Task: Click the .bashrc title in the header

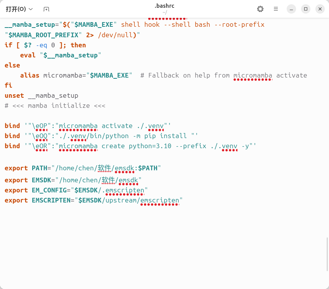Action: 164,6
